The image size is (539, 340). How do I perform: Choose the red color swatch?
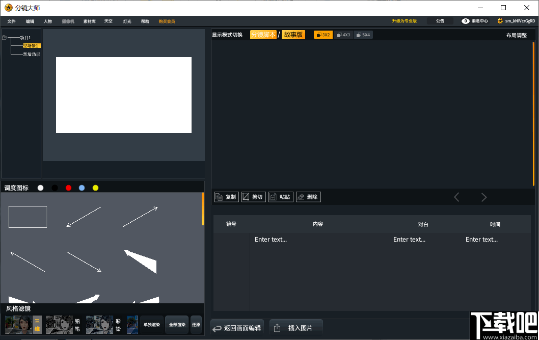[68, 188]
